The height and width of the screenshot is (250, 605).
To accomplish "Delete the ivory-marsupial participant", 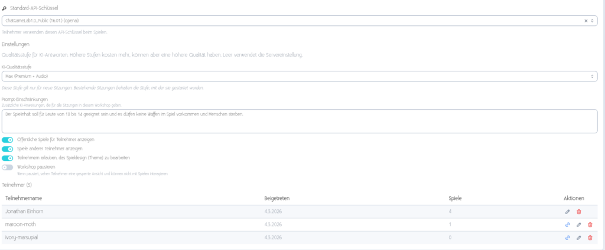I will click(x=590, y=238).
